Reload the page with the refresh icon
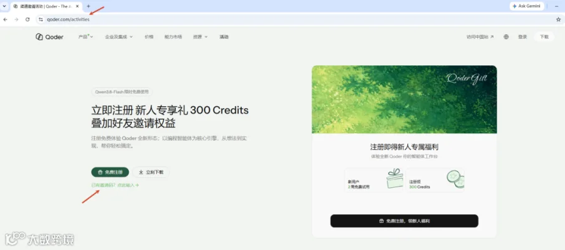The width and height of the screenshot is (565, 250). click(x=28, y=19)
